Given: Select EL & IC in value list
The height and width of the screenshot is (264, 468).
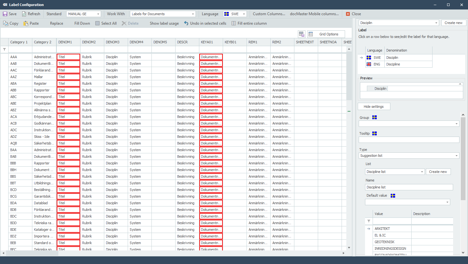Looking at the screenshot, I should click(x=392, y=235).
